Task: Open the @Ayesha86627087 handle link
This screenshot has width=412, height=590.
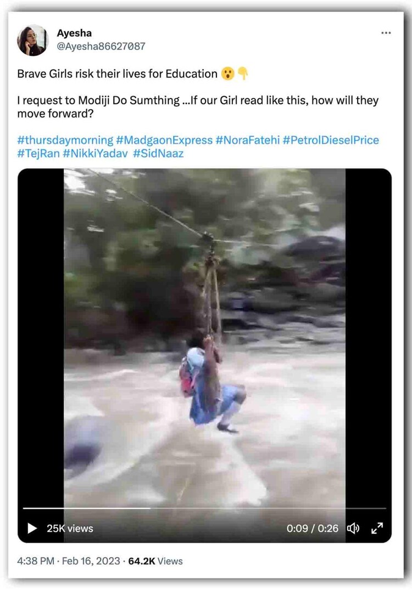Action: tap(101, 46)
